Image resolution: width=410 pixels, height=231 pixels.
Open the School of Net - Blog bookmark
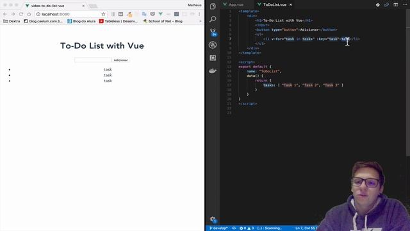tap(163, 21)
